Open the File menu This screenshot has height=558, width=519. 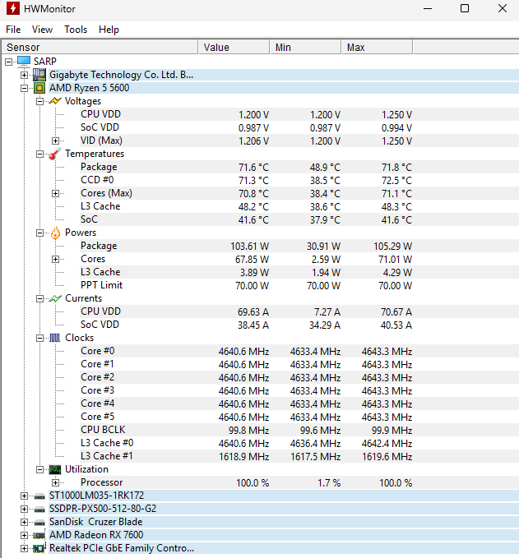13,30
